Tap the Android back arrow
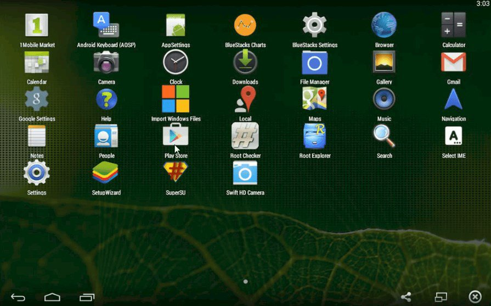491x306 pixels. [18, 297]
